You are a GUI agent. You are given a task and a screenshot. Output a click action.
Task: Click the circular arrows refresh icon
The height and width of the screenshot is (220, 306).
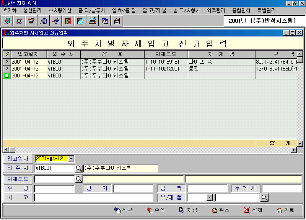[x=19, y=21]
